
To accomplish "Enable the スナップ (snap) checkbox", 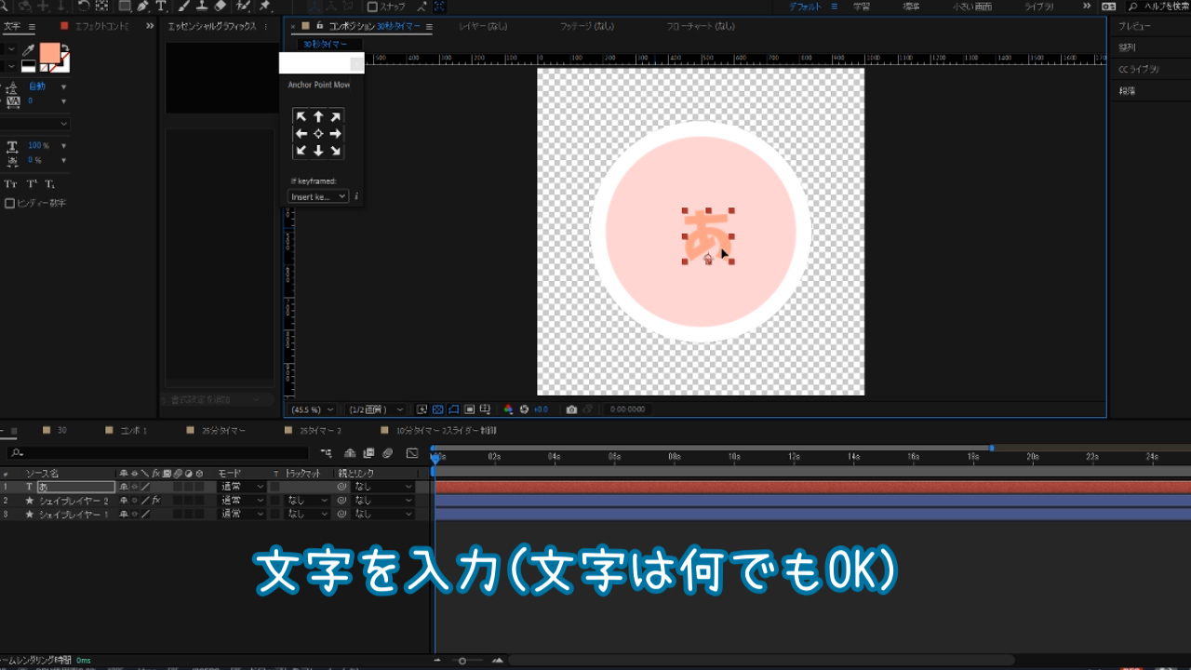I will (372, 7).
